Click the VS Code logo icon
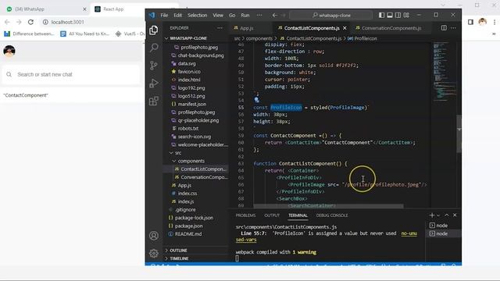Image resolution: width=500 pixels, height=281 pixels. (x=152, y=15)
